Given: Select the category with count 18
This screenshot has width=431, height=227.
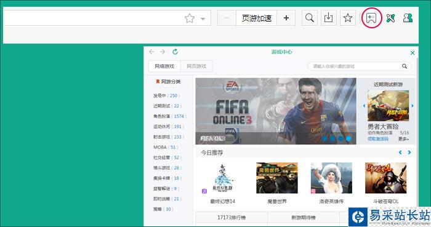Looking at the screenshot, I should (x=167, y=178).
